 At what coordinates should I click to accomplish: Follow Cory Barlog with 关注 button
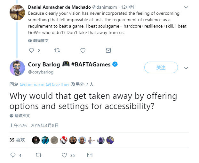(161, 68)
